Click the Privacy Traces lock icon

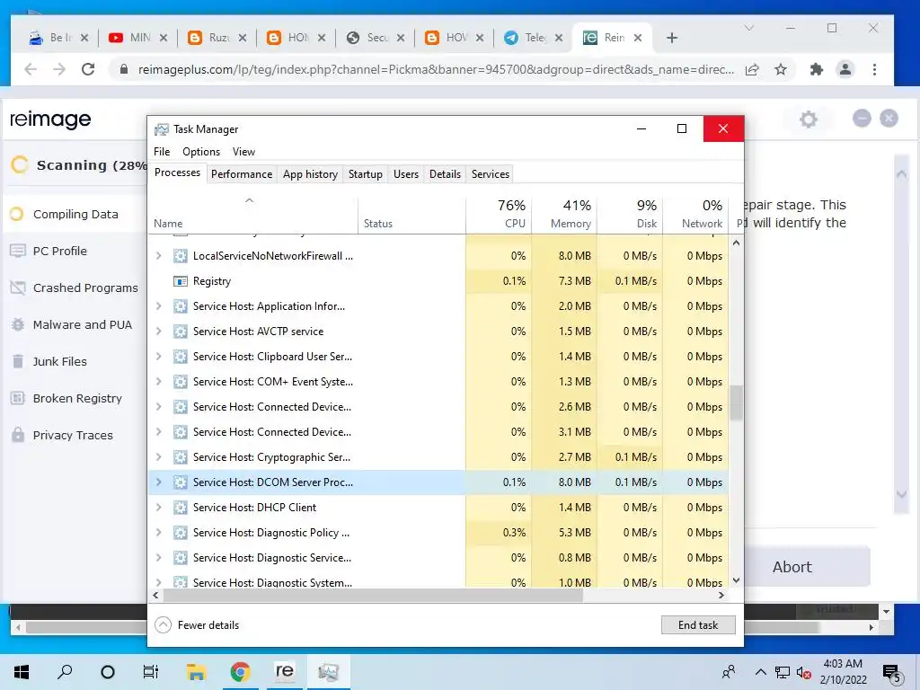tap(18, 436)
